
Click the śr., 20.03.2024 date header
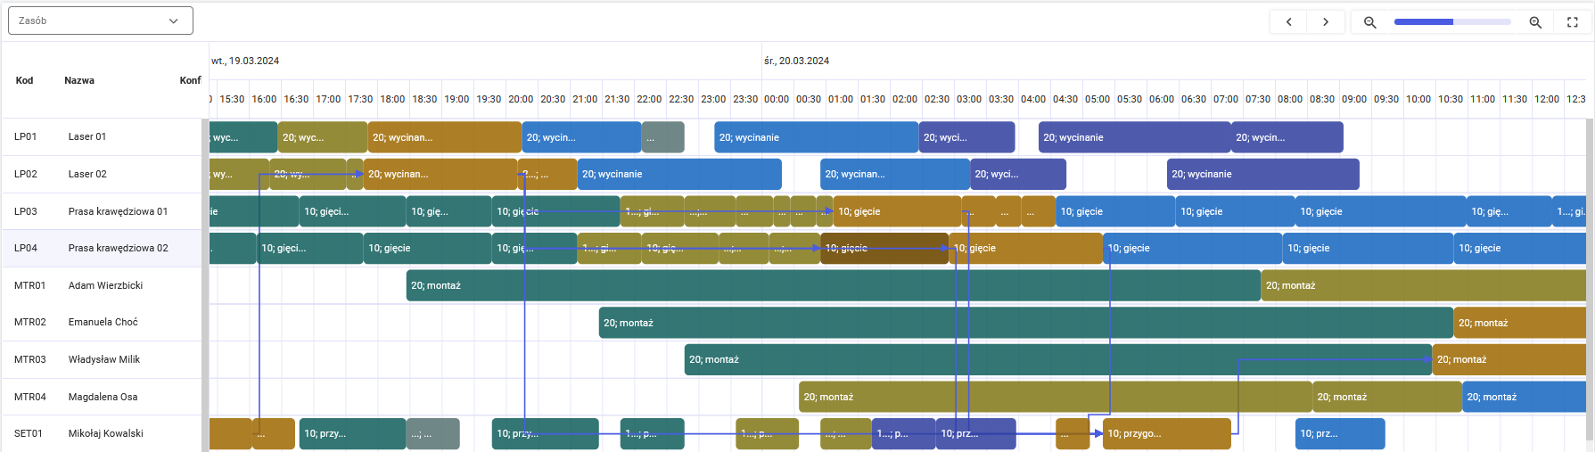(x=796, y=61)
